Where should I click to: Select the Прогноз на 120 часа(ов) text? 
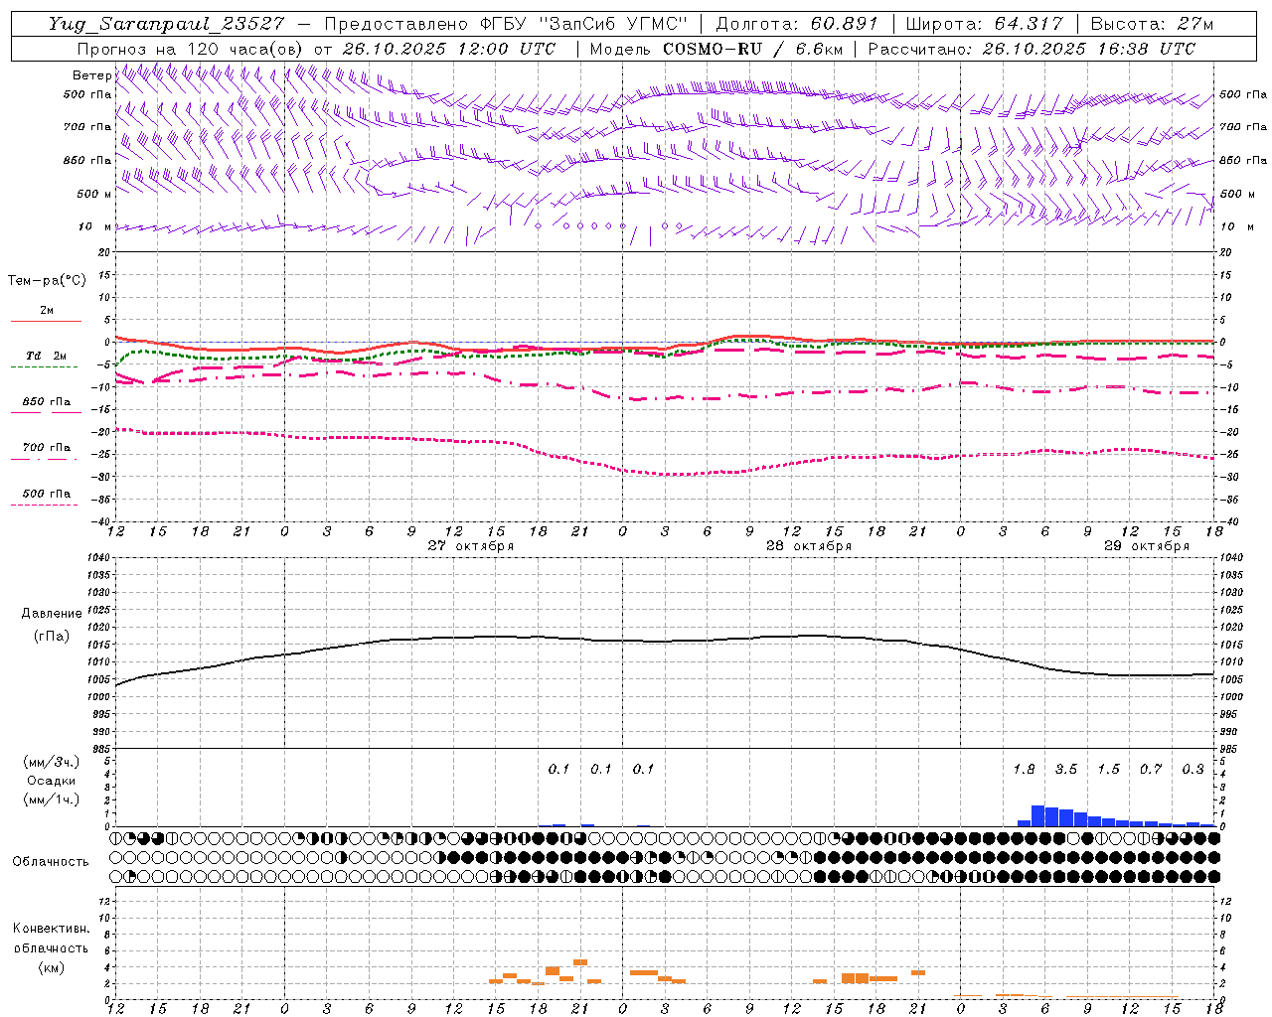(191, 49)
